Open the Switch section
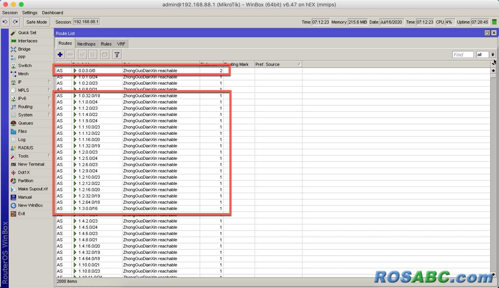This screenshot has height=288, width=499. (x=25, y=66)
